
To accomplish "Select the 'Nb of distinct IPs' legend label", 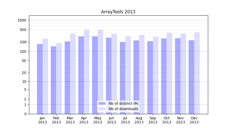I will click(x=123, y=103).
